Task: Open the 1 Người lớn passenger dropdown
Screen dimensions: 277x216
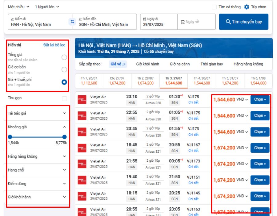Action: tap(47, 7)
